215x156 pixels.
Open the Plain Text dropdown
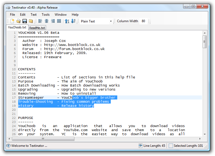click(96, 21)
